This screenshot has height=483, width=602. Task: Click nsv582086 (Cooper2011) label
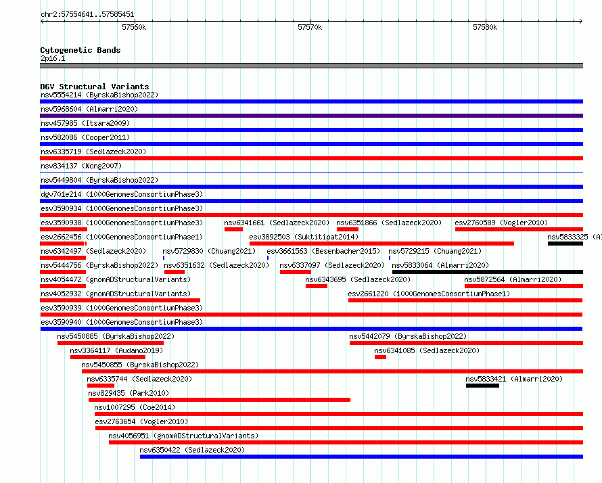tap(85, 137)
